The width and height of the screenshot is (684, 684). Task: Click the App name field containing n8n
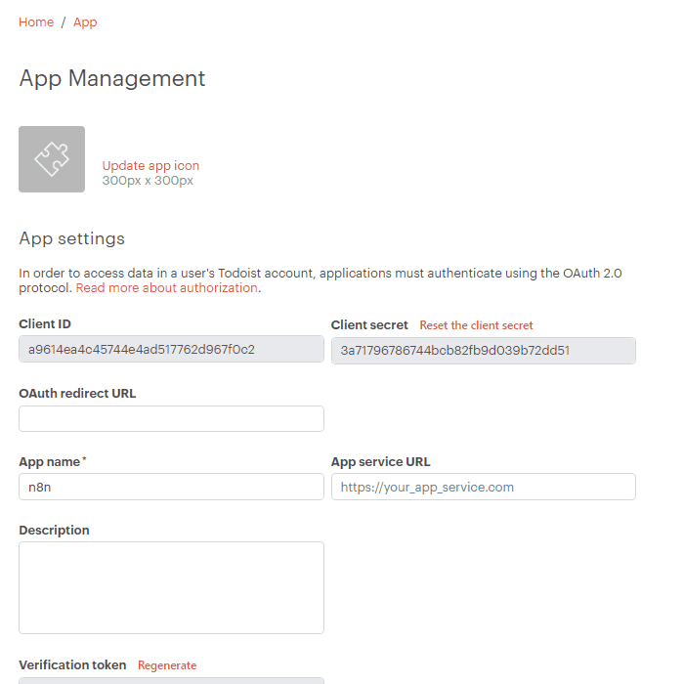pos(171,487)
